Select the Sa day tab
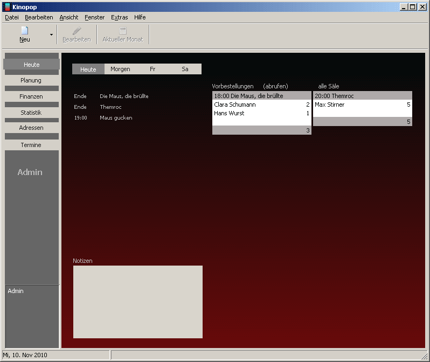The image size is (430, 362). (x=185, y=69)
